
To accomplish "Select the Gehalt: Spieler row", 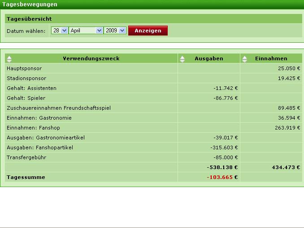I will 26,98.
